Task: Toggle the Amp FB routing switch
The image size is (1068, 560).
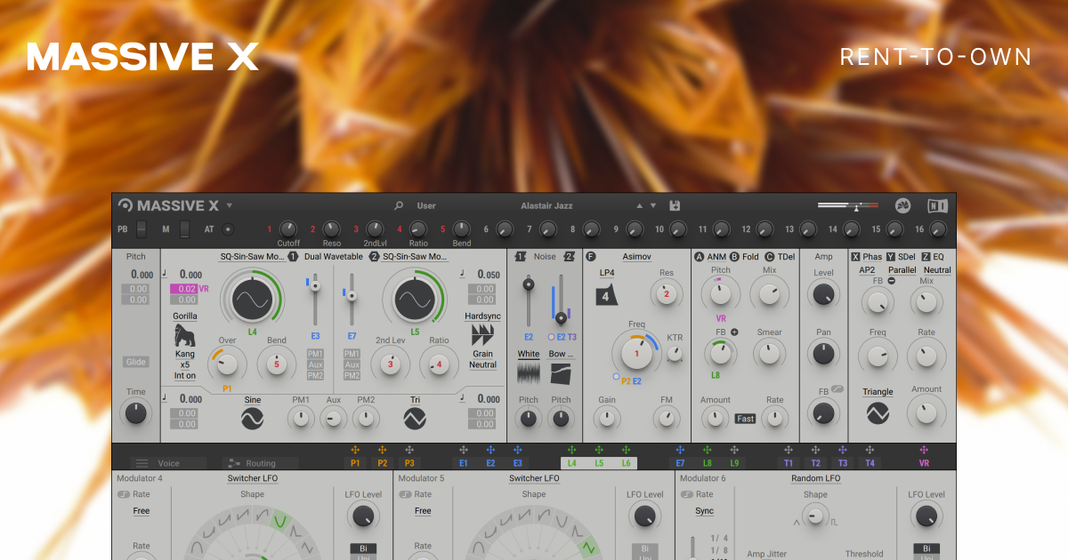Action: tap(838, 390)
